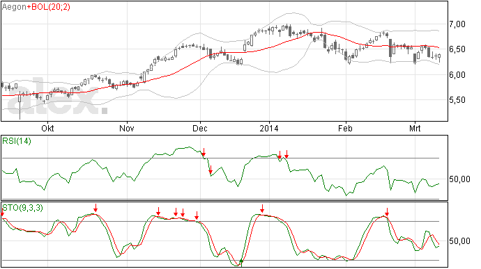
Task: Click the Feb date axis label
Action: pyautogui.click(x=345, y=128)
